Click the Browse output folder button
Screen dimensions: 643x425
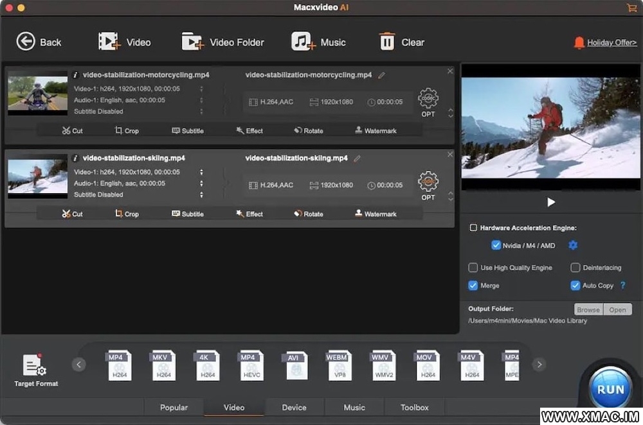pyautogui.click(x=588, y=309)
